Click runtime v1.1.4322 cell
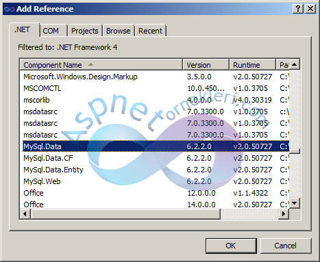The image size is (320, 262). (250, 193)
